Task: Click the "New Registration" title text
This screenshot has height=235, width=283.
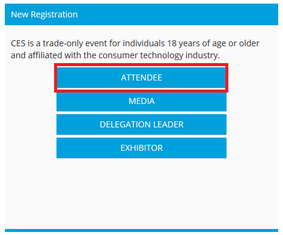Action: [44, 14]
